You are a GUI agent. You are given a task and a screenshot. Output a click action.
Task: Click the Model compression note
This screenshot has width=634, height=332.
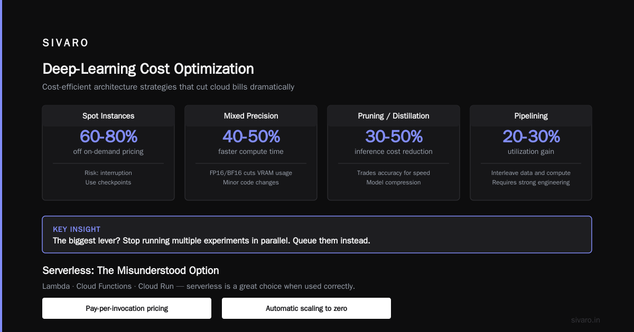[x=394, y=182]
